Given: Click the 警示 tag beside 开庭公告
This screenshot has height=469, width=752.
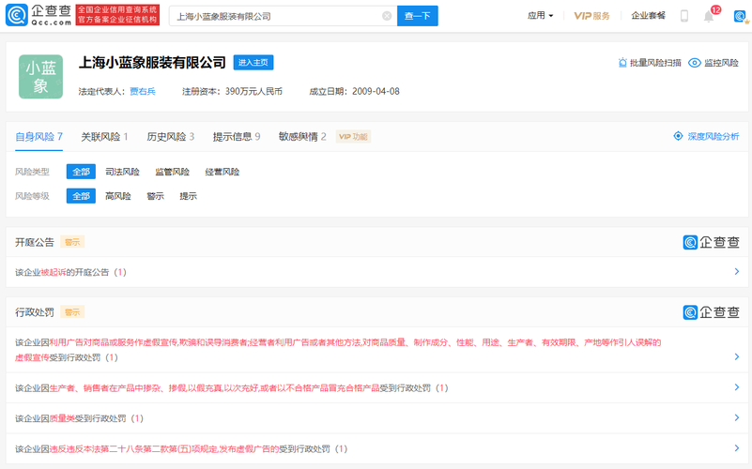Looking at the screenshot, I should [x=72, y=242].
